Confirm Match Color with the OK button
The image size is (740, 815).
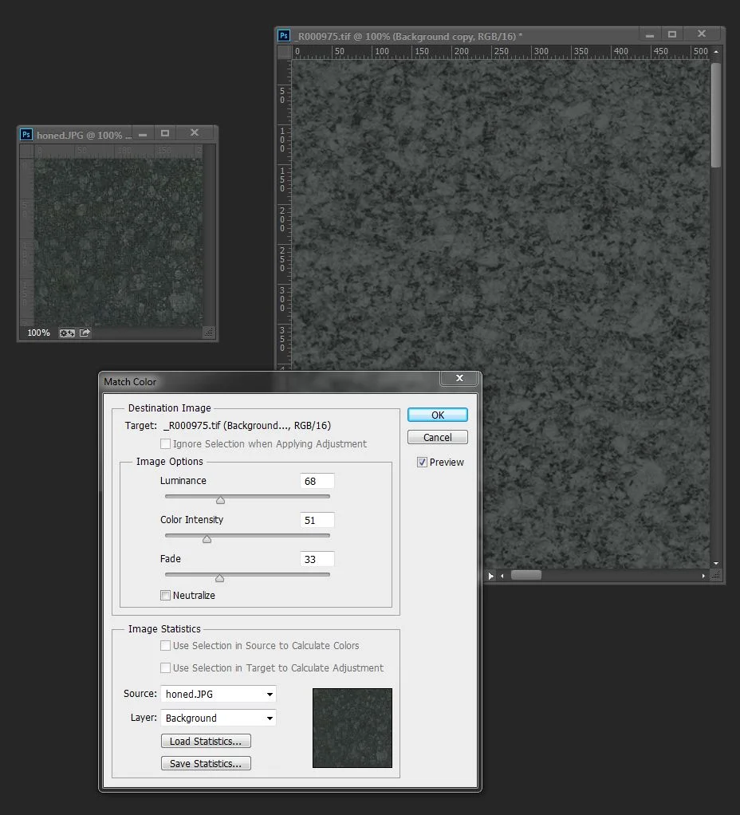pos(437,415)
